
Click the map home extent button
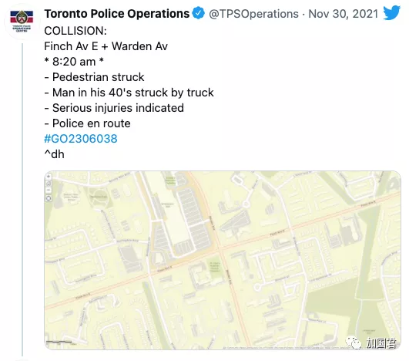coord(49,184)
